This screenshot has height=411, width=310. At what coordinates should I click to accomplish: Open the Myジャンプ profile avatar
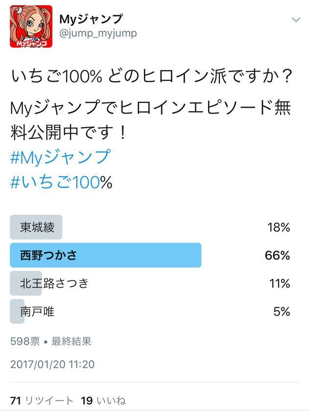31,27
